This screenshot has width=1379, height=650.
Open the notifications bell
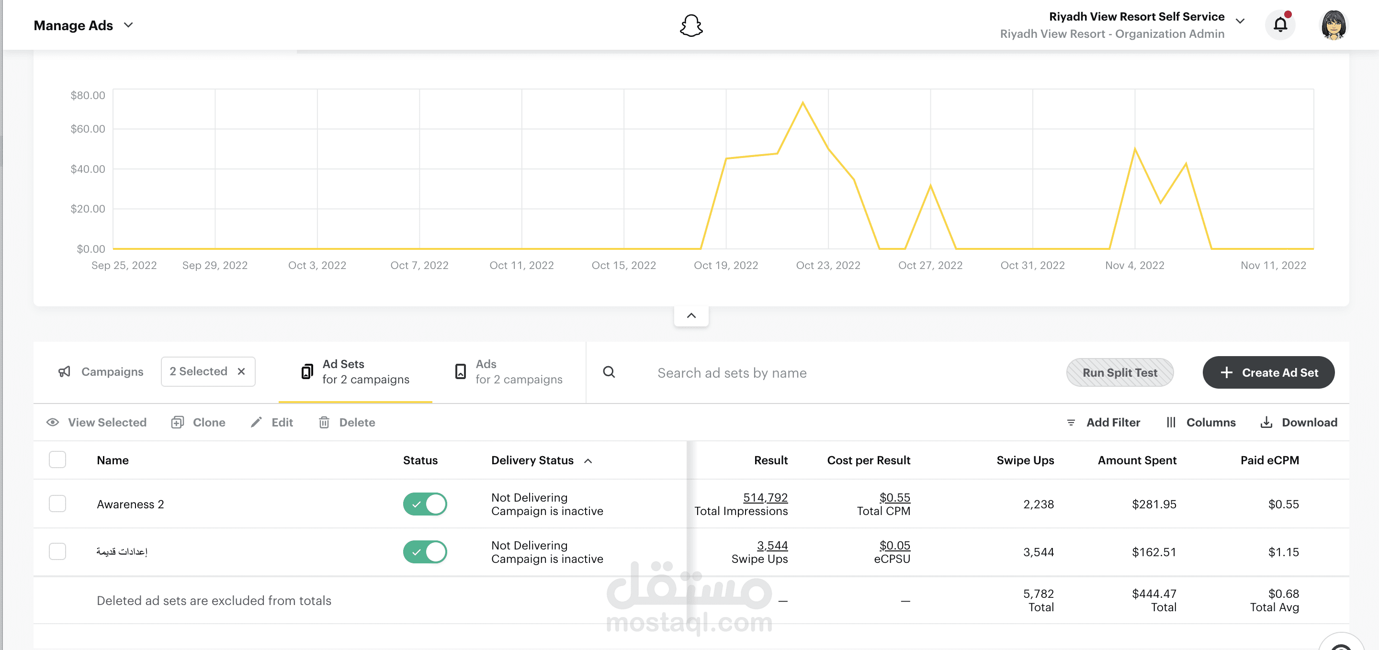click(x=1280, y=24)
